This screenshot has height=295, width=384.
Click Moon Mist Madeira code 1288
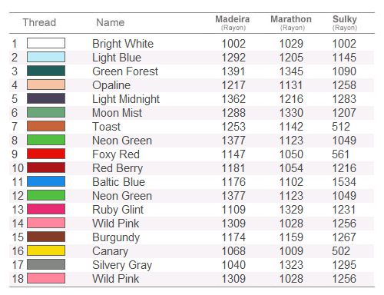(233, 113)
